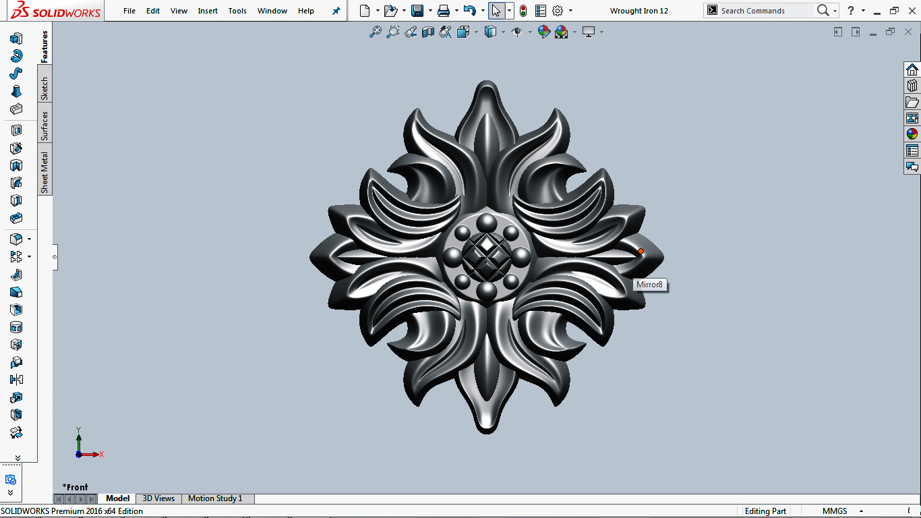This screenshot has width=921, height=518.
Task: Switch to the Motion Study 1 tab
Action: (214, 498)
